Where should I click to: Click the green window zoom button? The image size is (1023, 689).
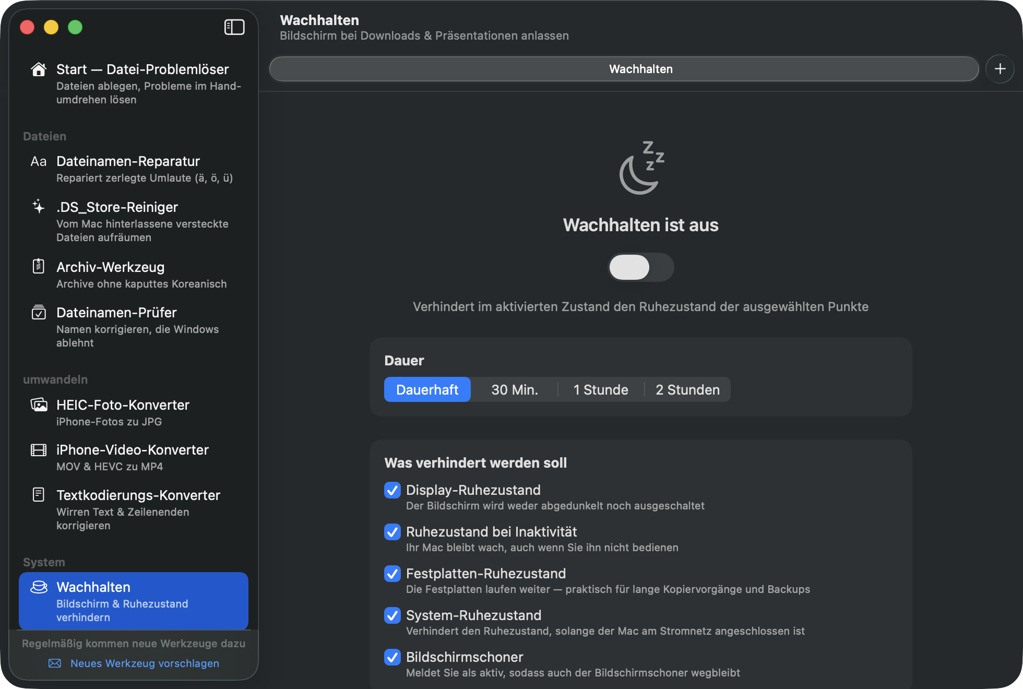tap(75, 27)
